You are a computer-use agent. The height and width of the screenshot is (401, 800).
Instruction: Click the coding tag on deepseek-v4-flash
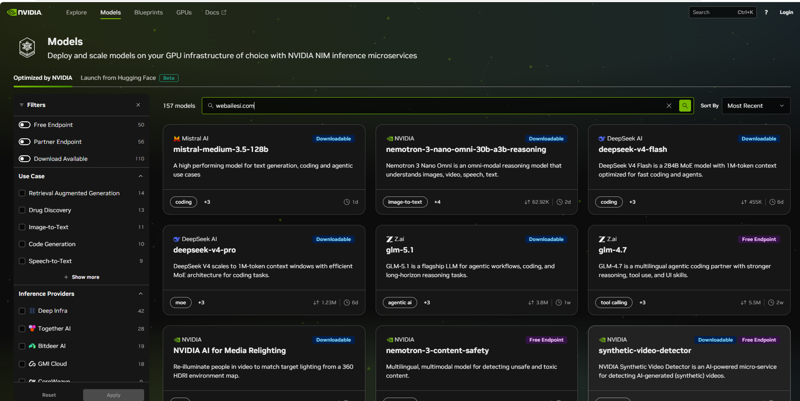click(x=609, y=202)
